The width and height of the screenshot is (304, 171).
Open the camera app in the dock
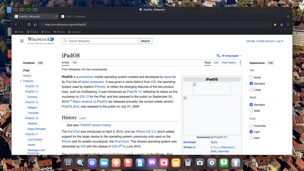click(x=200, y=163)
